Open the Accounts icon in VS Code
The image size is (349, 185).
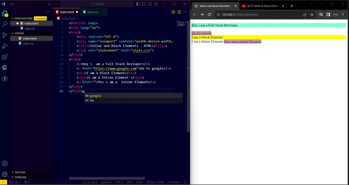click(x=5, y=164)
